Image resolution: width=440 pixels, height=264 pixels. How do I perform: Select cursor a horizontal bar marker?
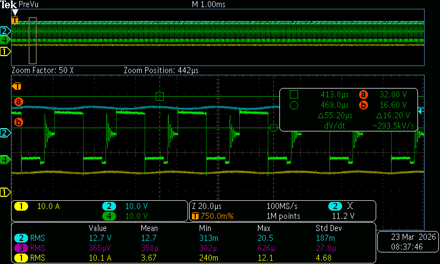(x=19, y=102)
